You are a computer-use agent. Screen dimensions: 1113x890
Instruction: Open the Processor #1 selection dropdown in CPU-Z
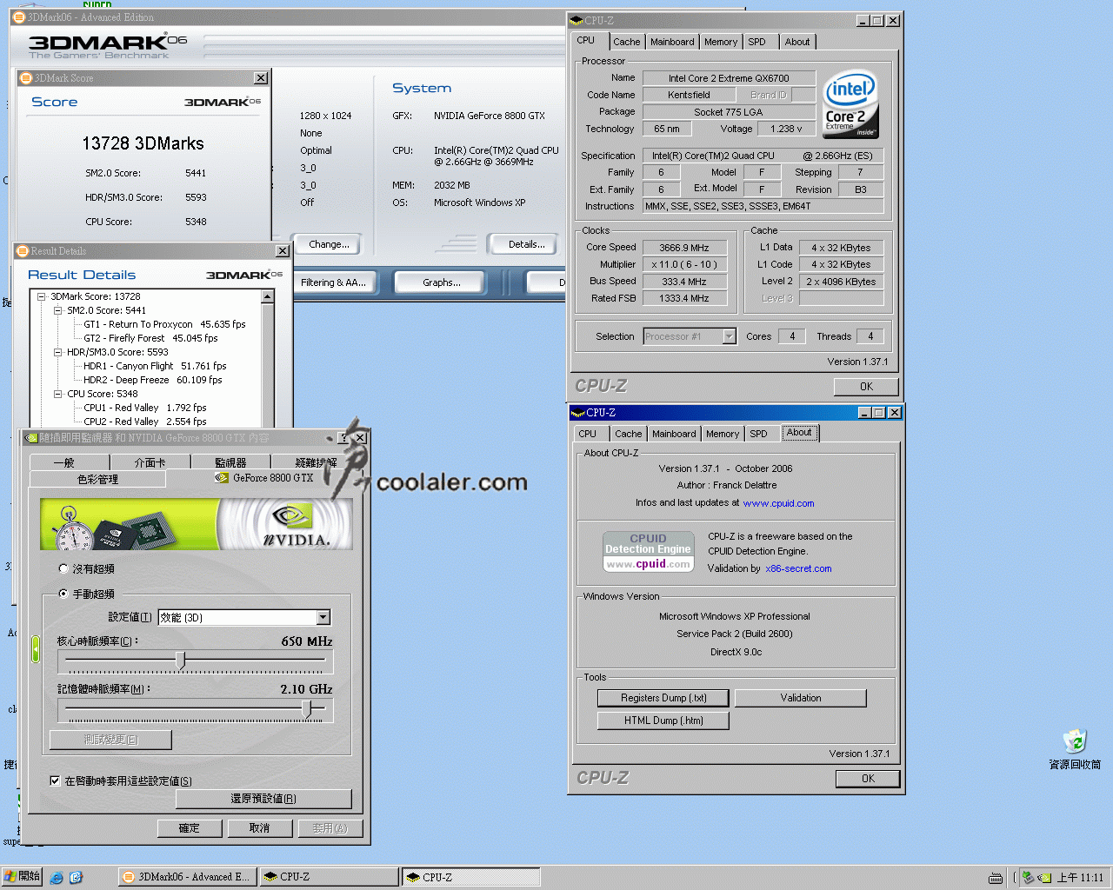(730, 336)
